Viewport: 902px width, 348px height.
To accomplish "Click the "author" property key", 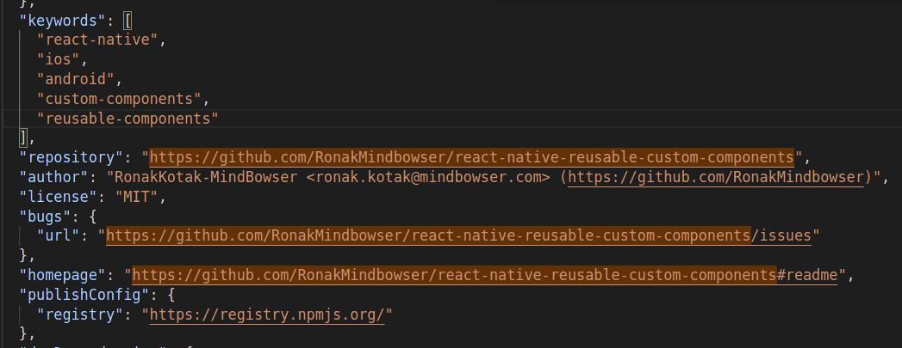I will (x=53, y=177).
